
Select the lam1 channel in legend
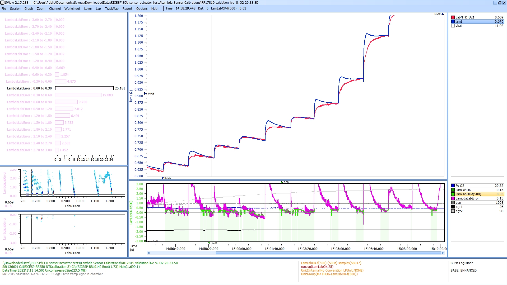[459, 22]
